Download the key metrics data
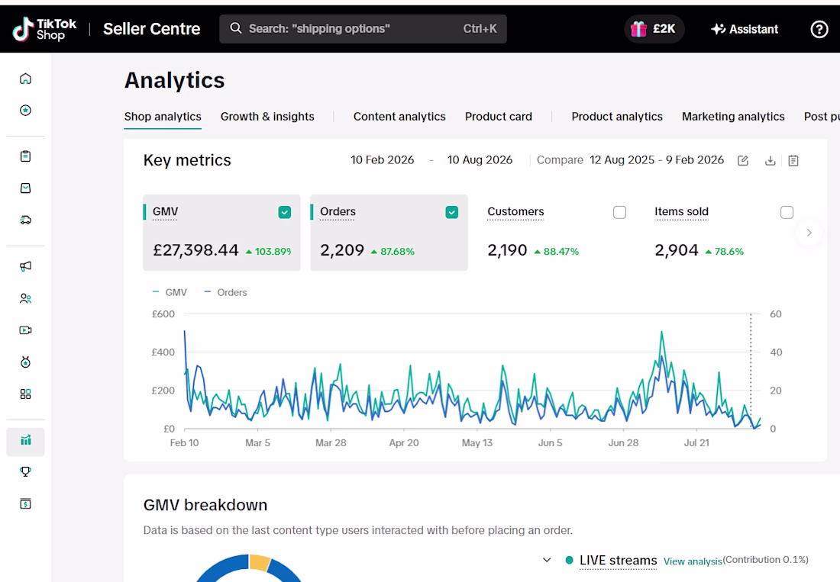840x582 pixels. [770, 160]
